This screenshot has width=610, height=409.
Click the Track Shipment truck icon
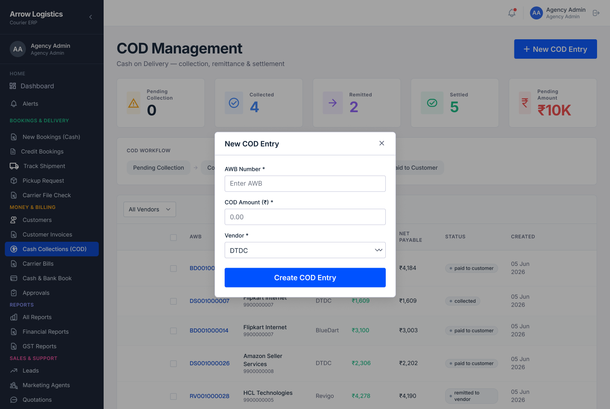point(14,166)
